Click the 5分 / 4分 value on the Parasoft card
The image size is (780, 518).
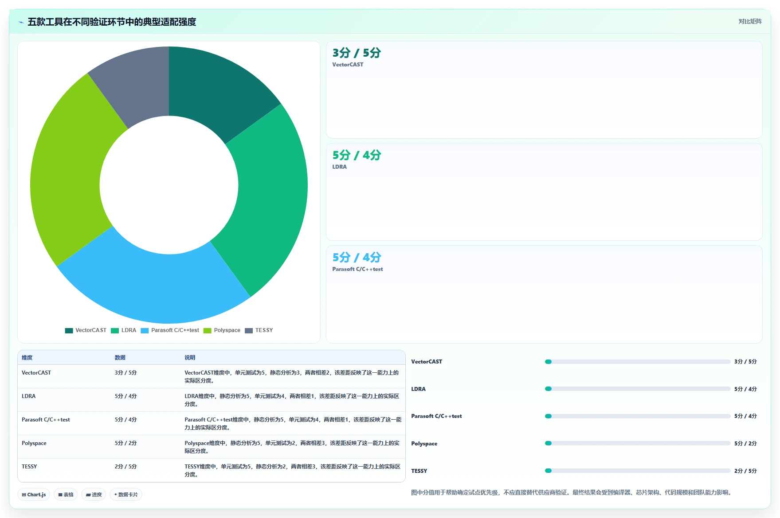pyautogui.click(x=357, y=258)
